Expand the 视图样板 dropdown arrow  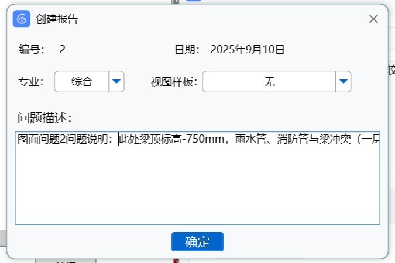[x=343, y=82]
